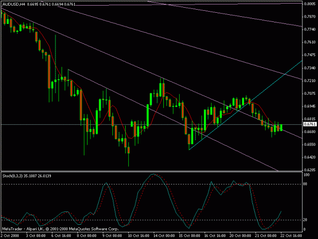This screenshot has width=318, height=239.
Task: Click the 0.6815 price axis label
Action: click(x=310, y=119)
